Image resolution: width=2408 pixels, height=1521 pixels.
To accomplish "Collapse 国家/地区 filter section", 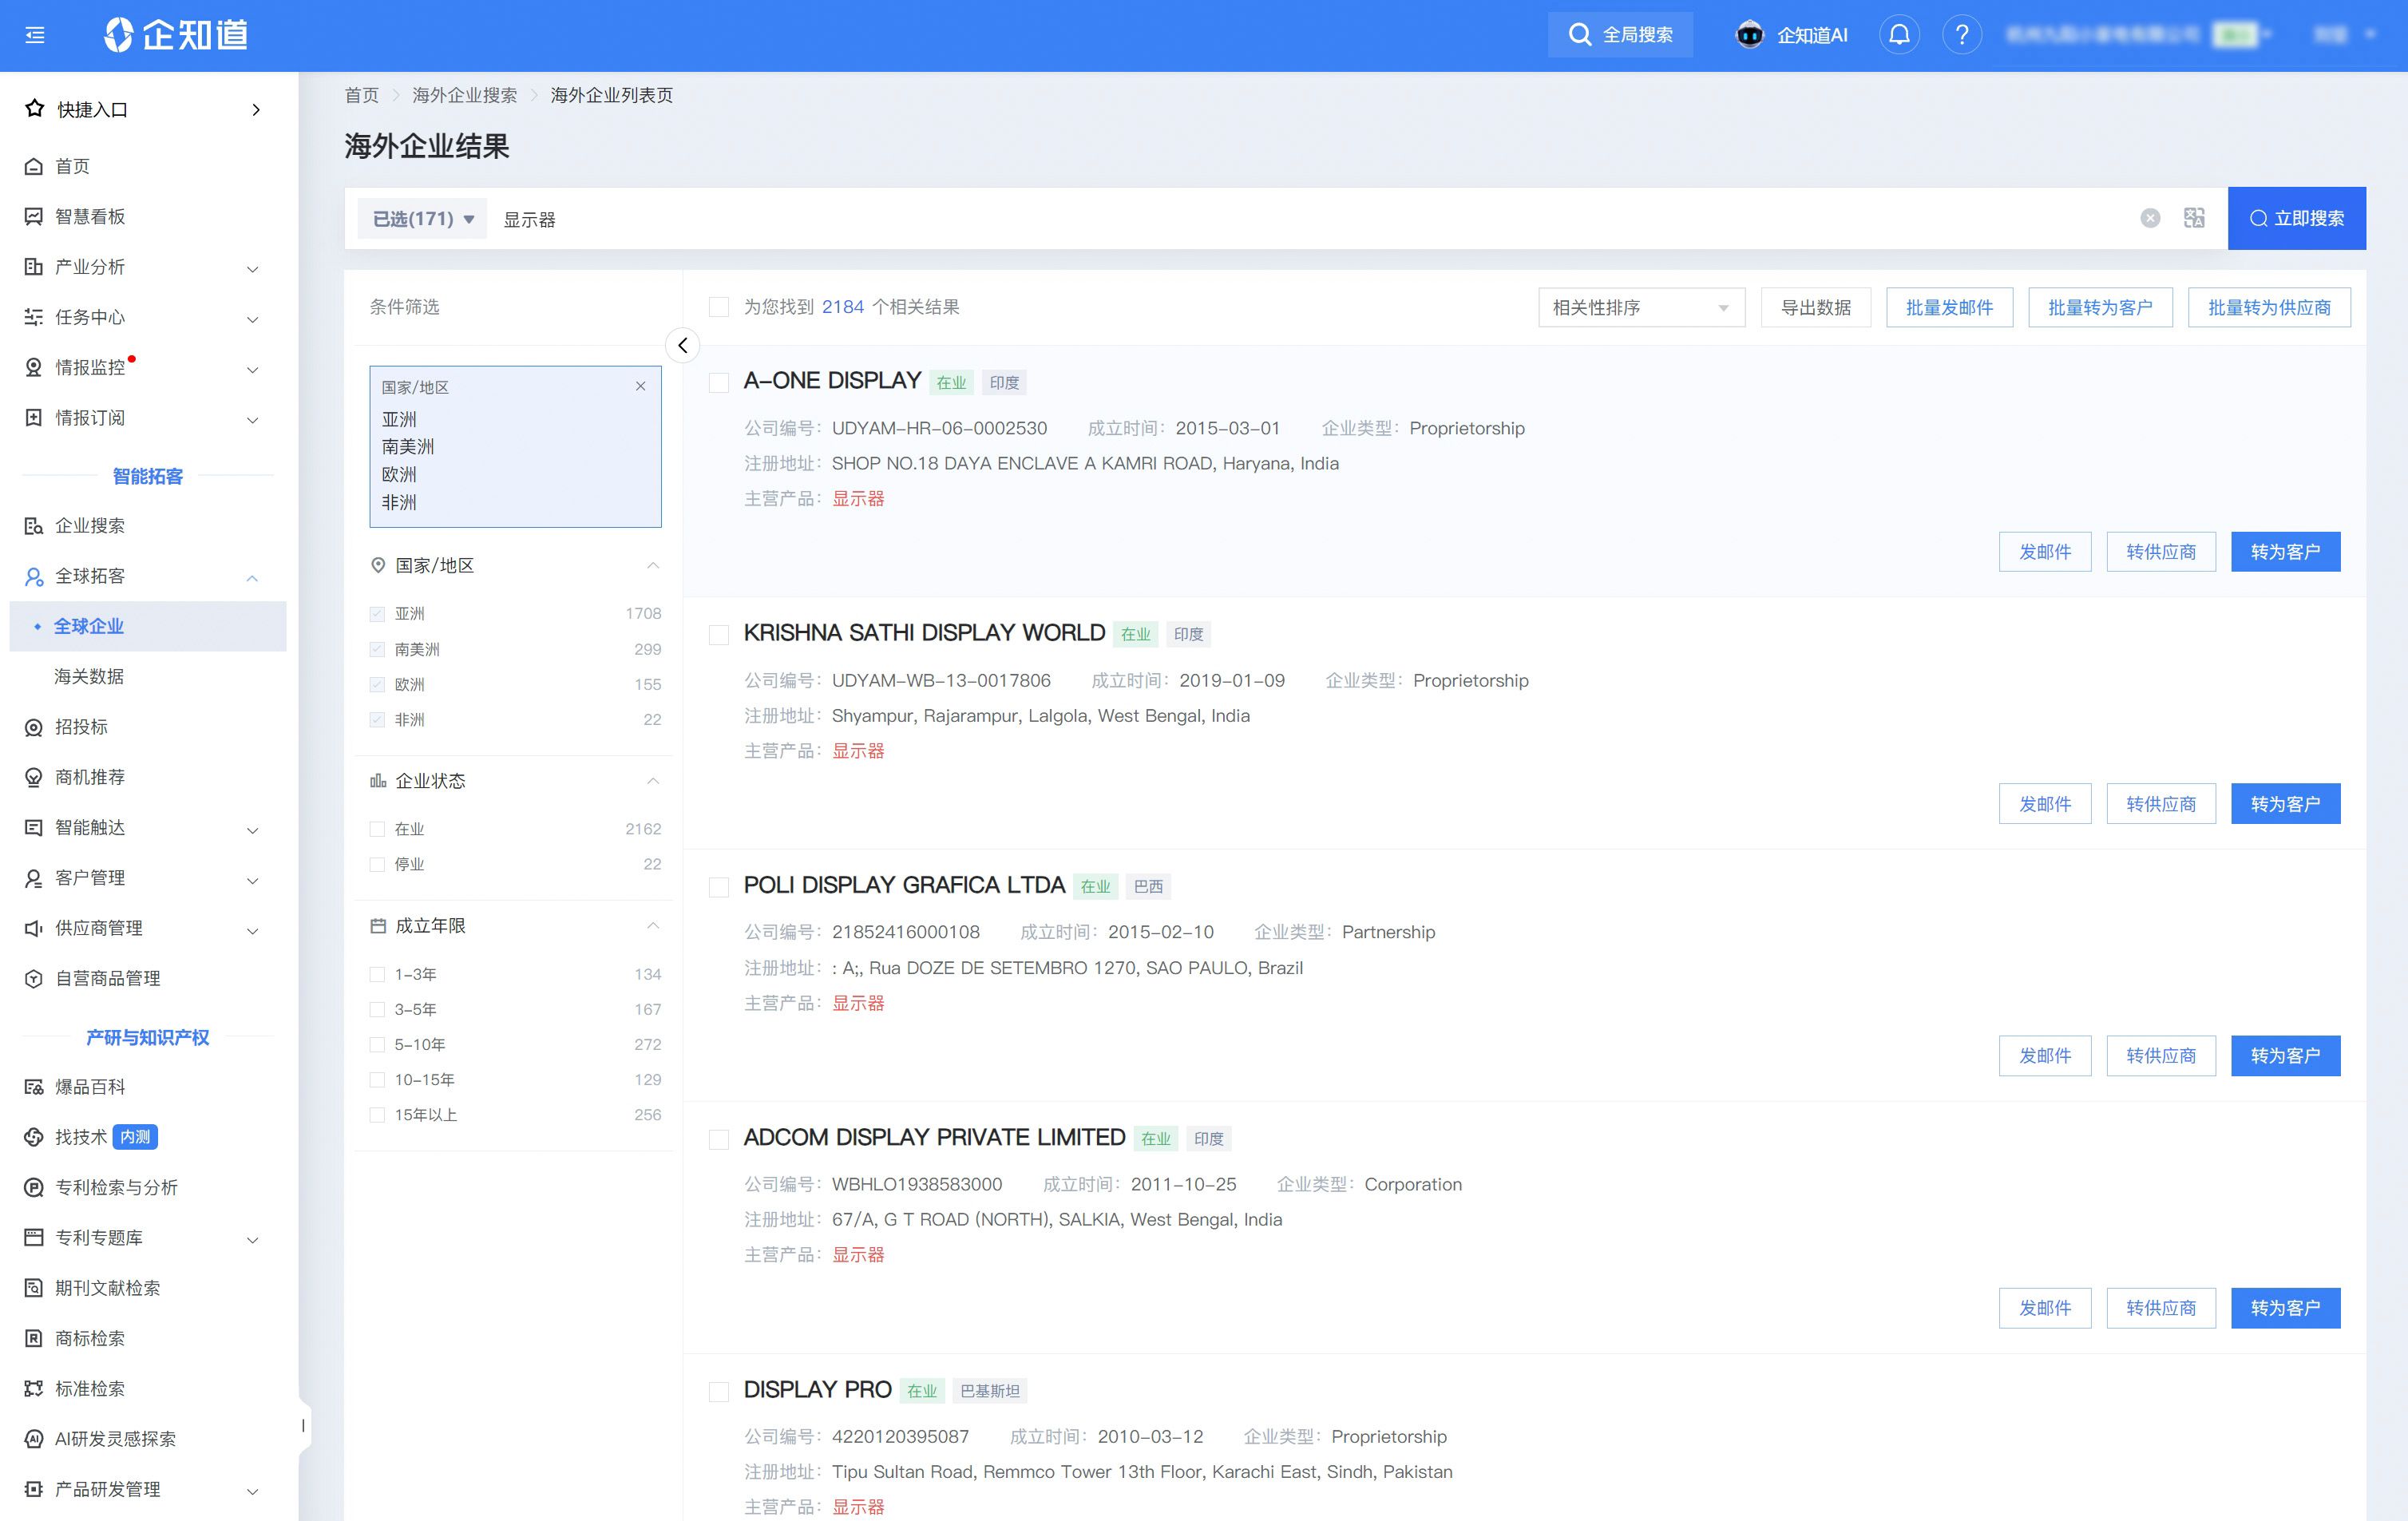I will pos(653,565).
